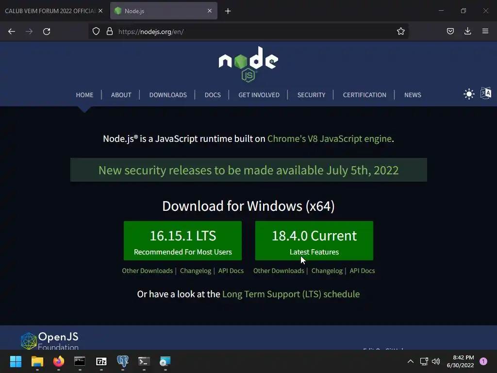
Task: Open the CERTIFICATION nav item
Action: tap(364, 95)
